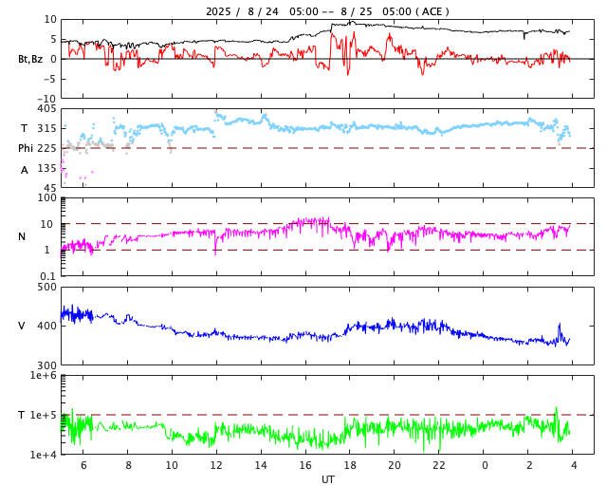Click the '1e+5' temperature tick label
The image size is (607, 486).
(43, 415)
